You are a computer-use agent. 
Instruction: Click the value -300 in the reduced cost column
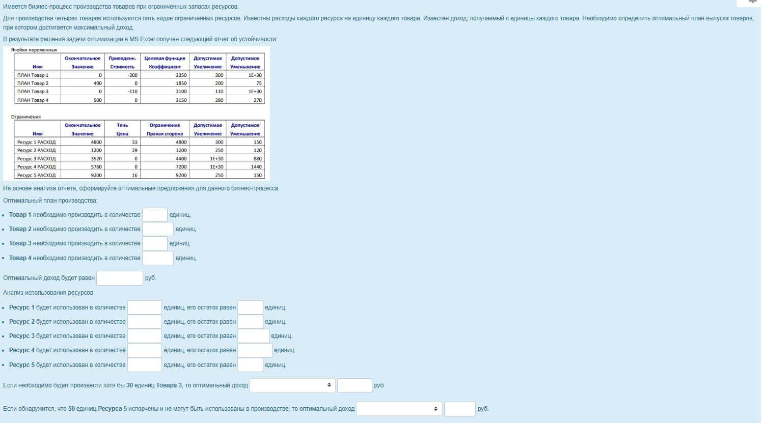(132, 75)
